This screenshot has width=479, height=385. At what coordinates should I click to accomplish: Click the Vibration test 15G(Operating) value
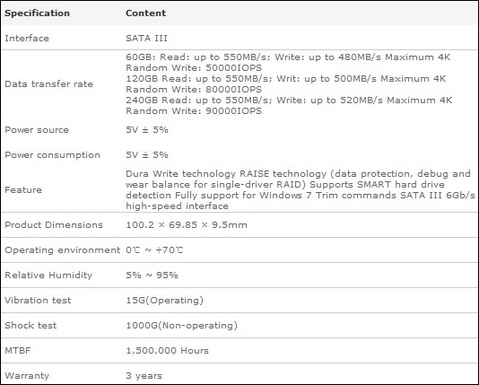(x=165, y=300)
